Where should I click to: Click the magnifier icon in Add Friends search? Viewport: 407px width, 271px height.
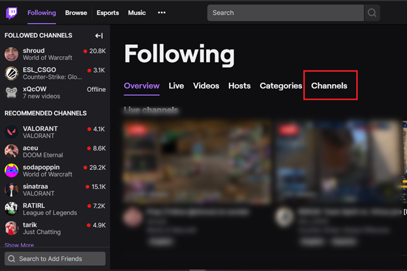pos(12,259)
